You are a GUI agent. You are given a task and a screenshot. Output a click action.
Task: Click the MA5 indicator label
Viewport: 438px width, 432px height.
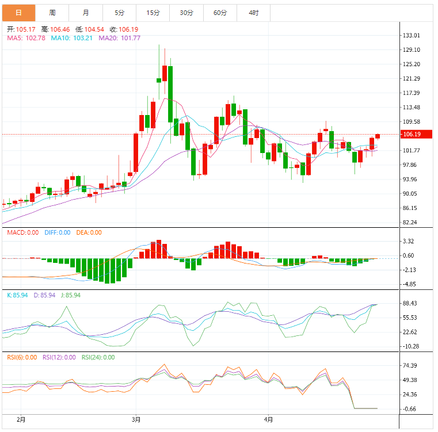tap(26, 38)
